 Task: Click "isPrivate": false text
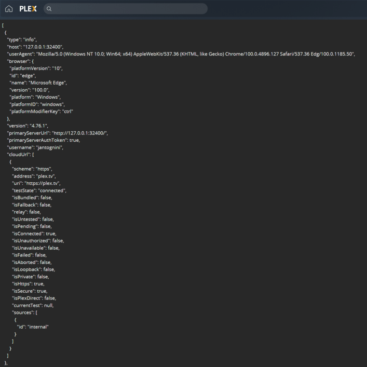pos(31,277)
